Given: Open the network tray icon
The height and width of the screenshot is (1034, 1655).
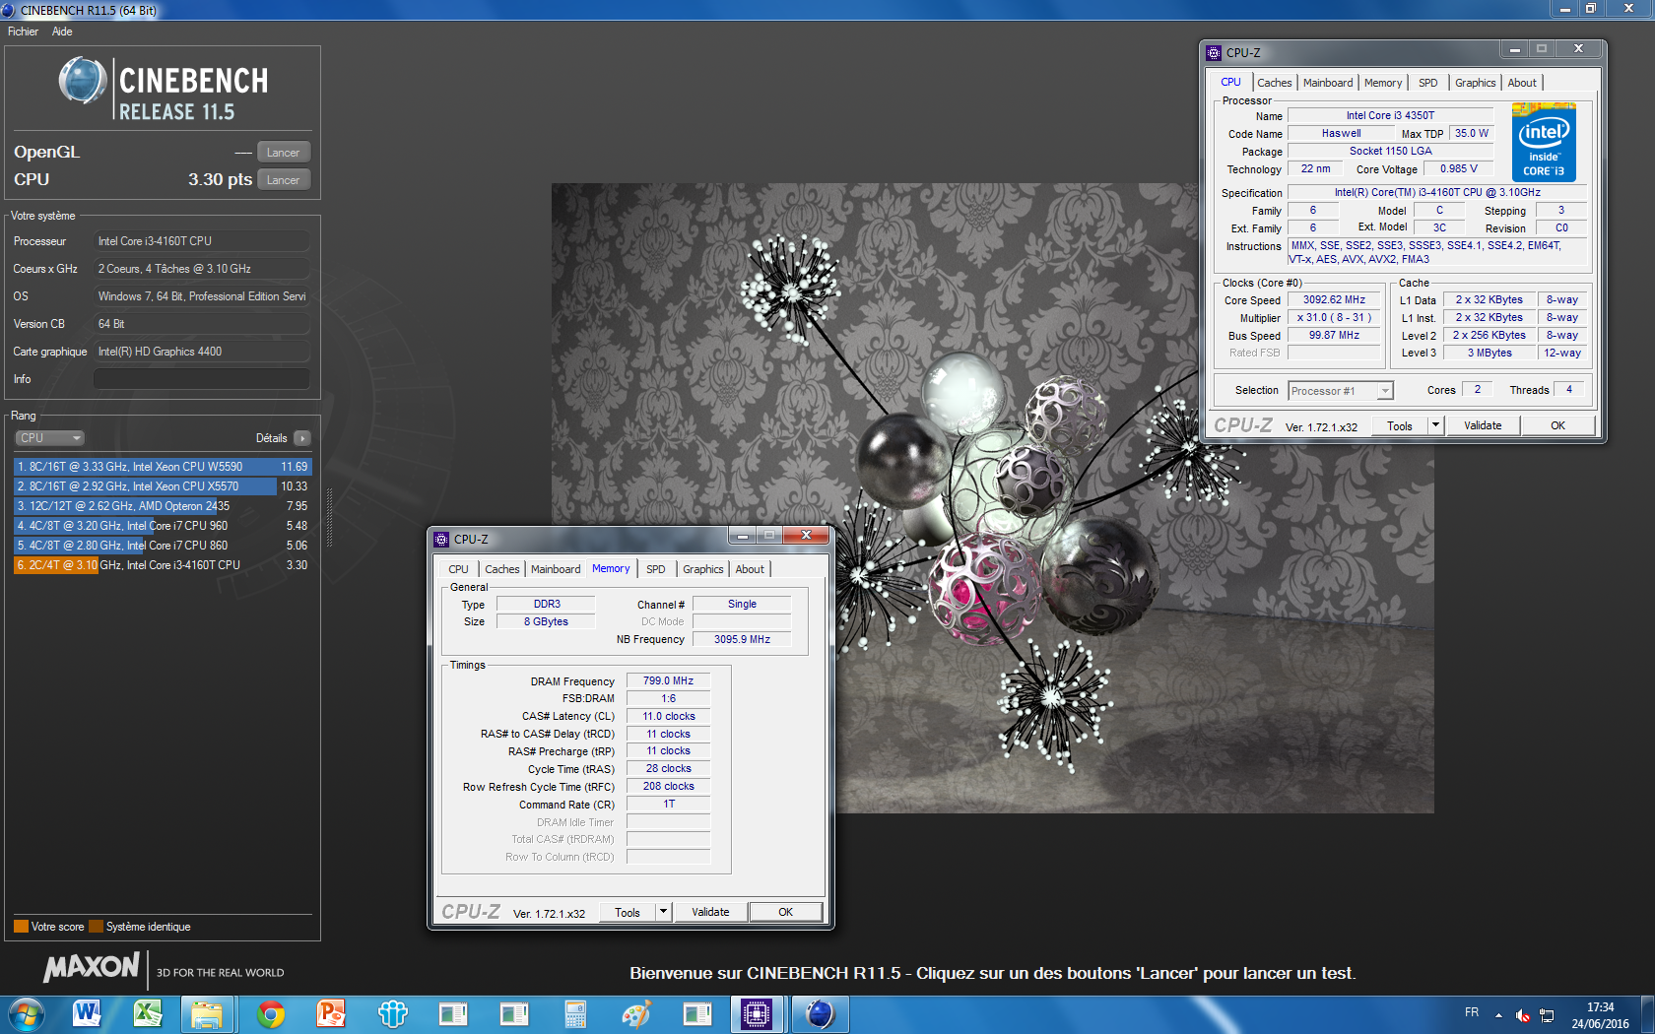Looking at the screenshot, I should 1547,1014.
